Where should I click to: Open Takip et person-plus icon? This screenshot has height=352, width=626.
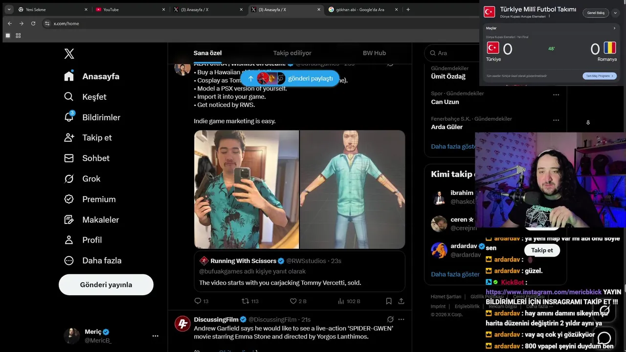tap(69, 137)
